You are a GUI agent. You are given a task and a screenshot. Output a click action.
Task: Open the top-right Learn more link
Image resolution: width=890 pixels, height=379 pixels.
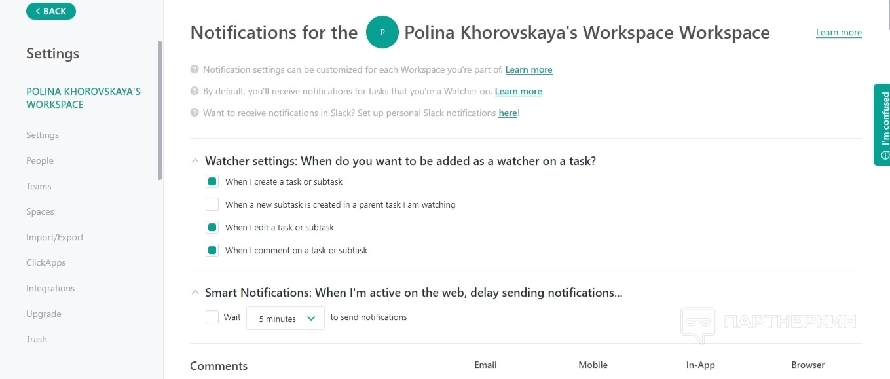point(838,32)
